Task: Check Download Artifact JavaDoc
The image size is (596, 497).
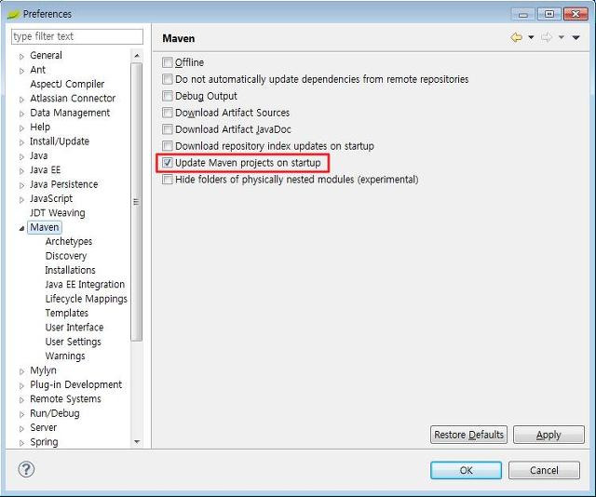Action: pos(168,129)
